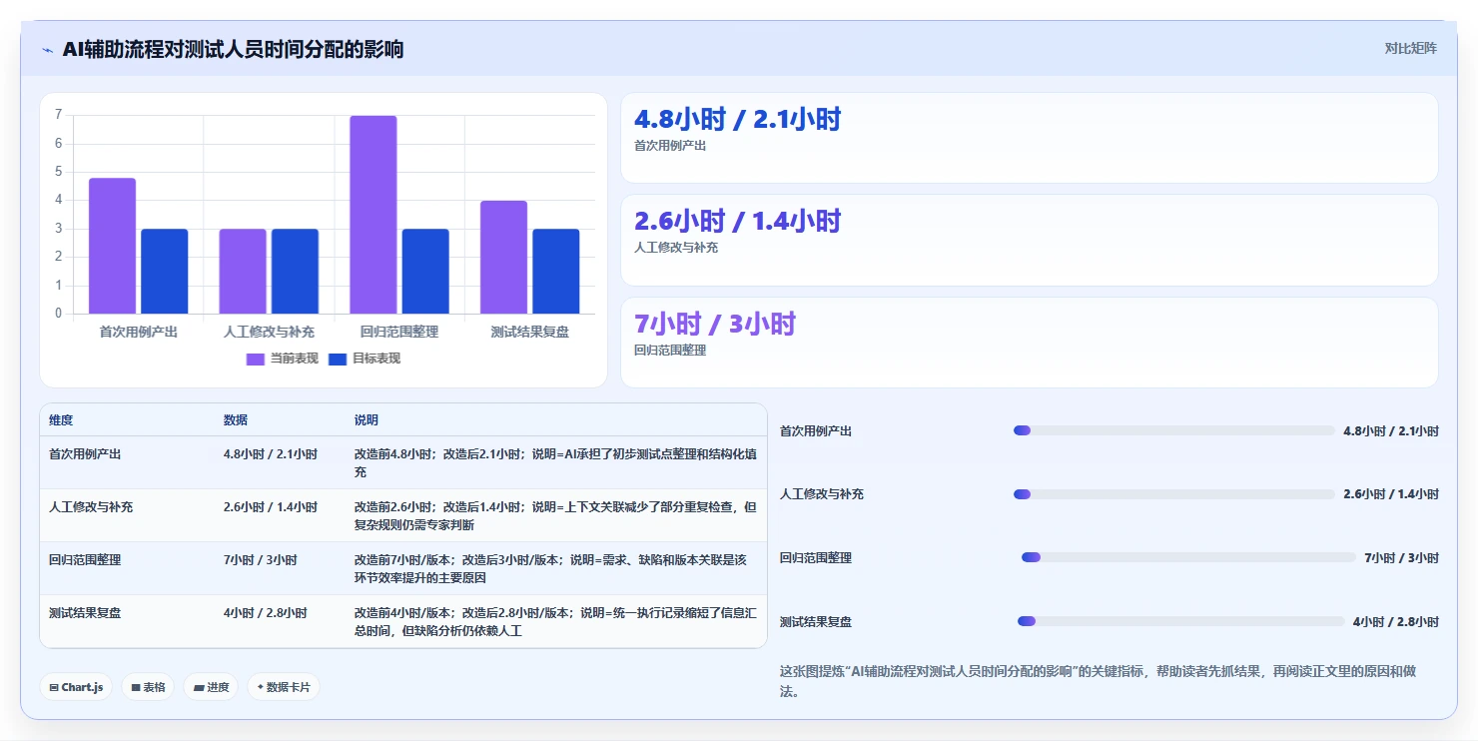Click the tall purple 回归范围整理 bar
The height and width of the screenshot is (741, 1478).
(372, 215)
